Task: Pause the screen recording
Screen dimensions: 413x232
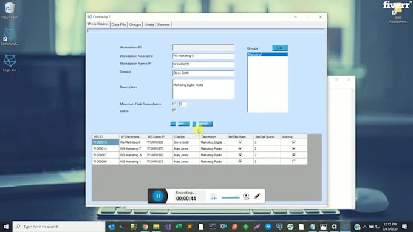Action: click(x=158, y=196)
